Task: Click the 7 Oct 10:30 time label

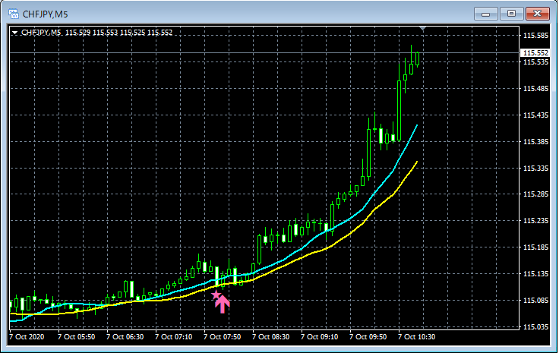Action: pyautogui.click(x=417, y=336)
